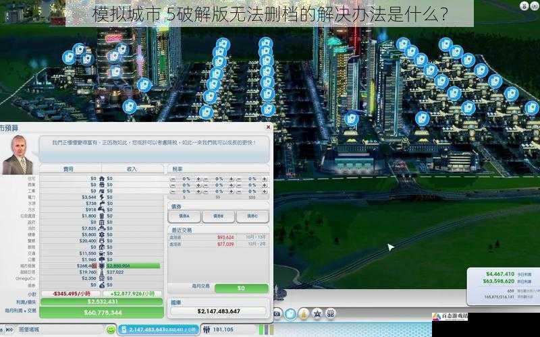Select bond A button
This screenshot has width=540, height=337.
point(184,216)
